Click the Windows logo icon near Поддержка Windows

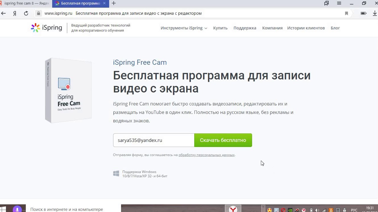(116, 174)
